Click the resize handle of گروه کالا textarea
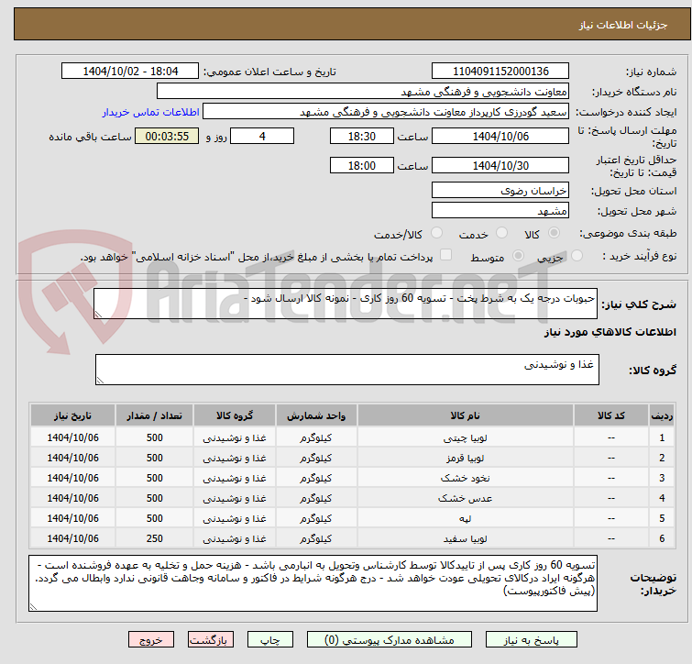The width and height of the screenshot is (692, 664). tap(100, 380)
